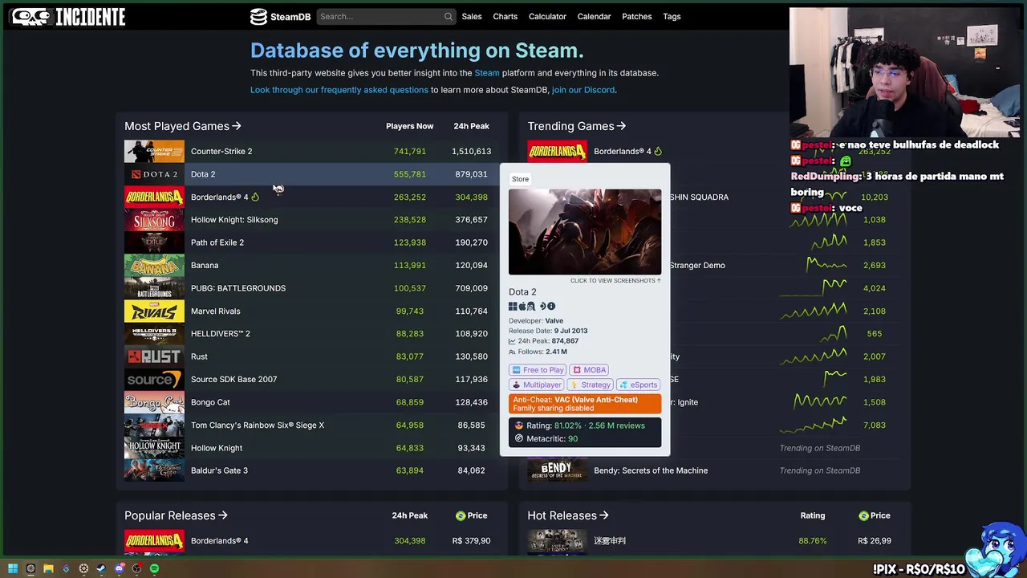Open Discord from the taskbar
The height and width of the screenshot is (578, 1027).
tap(119, 568)
